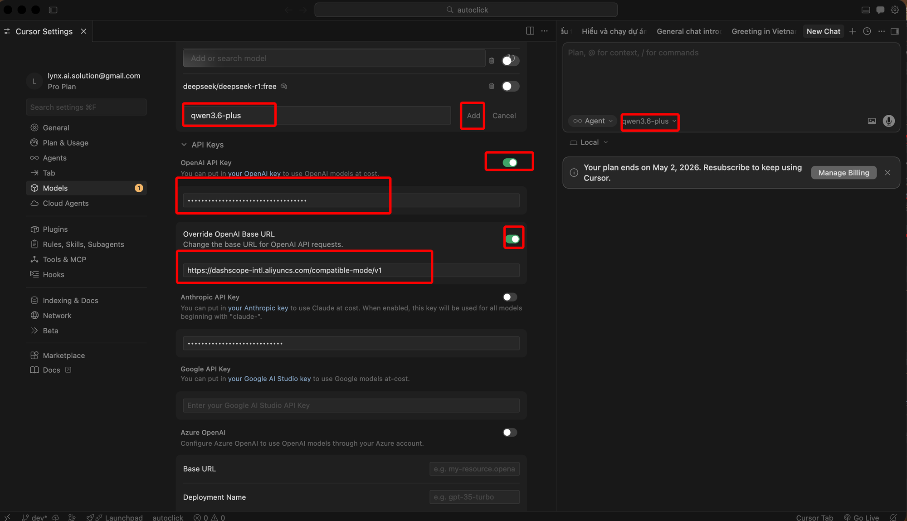
Task: Click the OpenAI base URL field
Action: (x=351, y=270)
